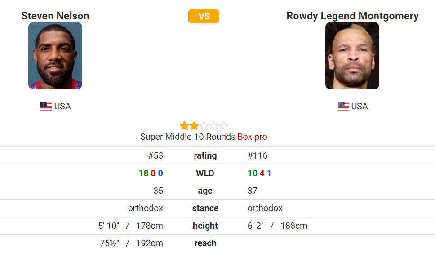The height and width of the screenshot is (253, 435).
Task: Click Steven Nelson's portrait photo
Action: 55,56
